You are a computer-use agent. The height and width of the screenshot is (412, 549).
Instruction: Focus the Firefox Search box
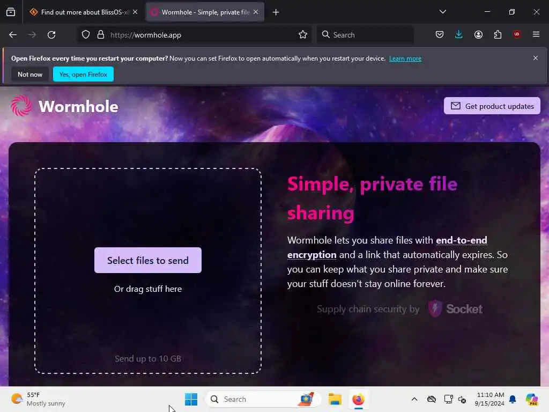365,35
